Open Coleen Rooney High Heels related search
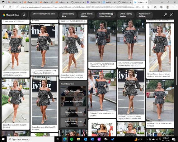The width and height of the screenshot is (178, 142). pyautogui.click(x=73, y=122)
